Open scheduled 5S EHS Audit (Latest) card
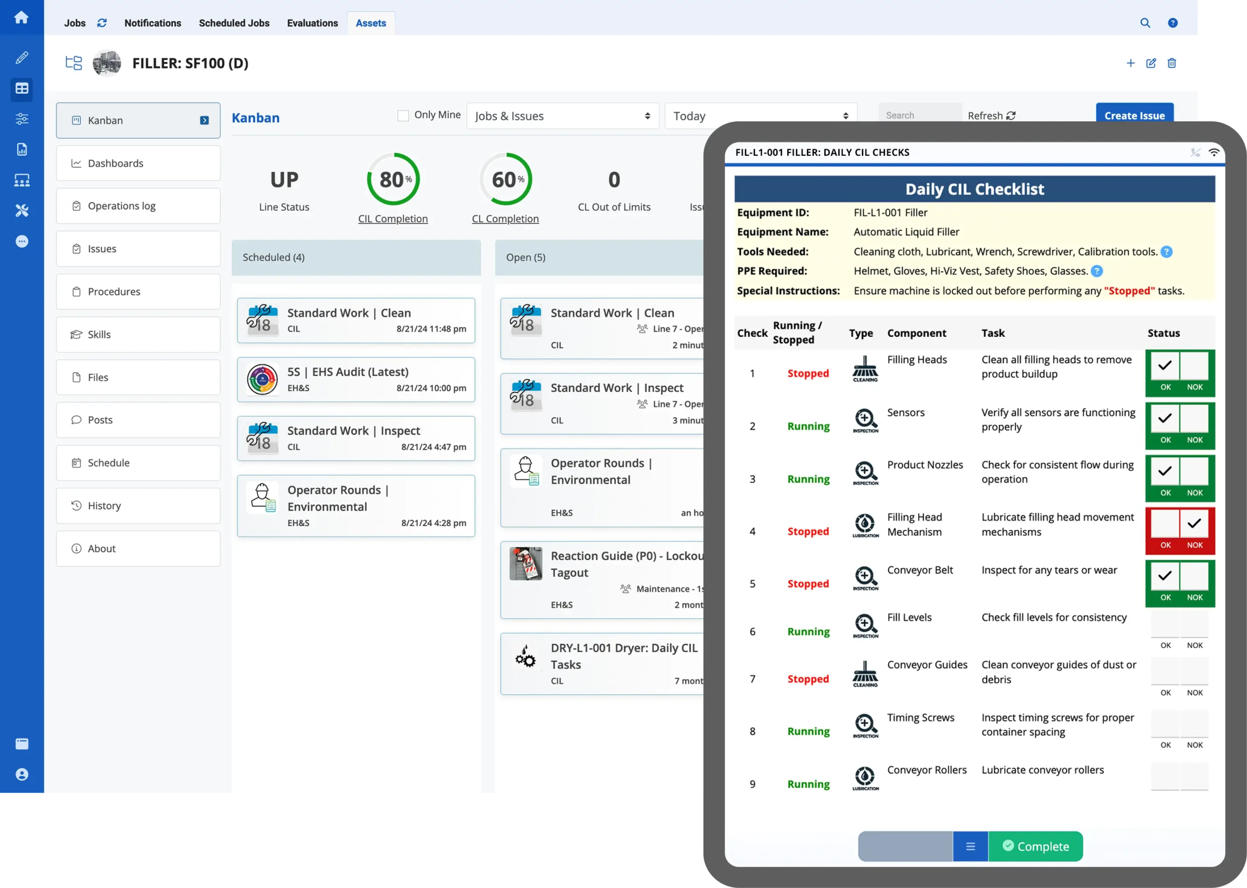The height and width of the screenshot is (888, 1247). tap(356, 379)
